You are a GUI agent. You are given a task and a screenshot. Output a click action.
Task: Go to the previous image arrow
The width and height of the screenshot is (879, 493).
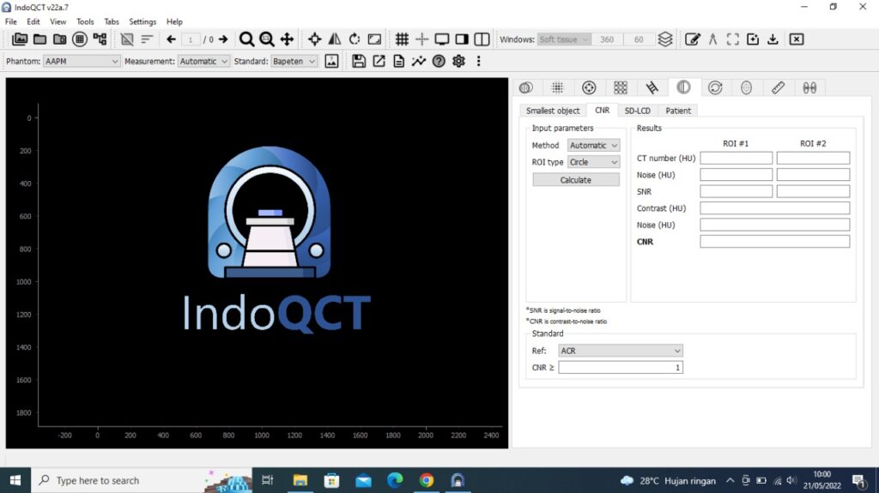171,39
